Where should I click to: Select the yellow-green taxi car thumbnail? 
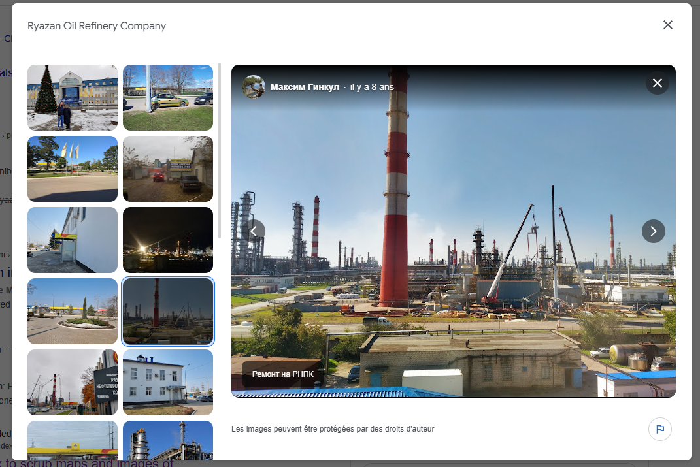[x=168, y=97]
